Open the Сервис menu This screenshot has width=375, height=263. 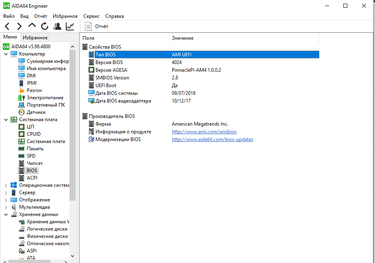[91, 16]
